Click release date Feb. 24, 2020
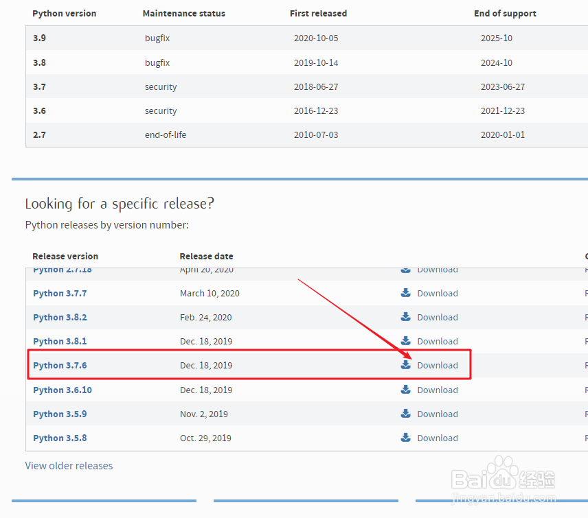The image size is (588, 518). pyautogui.click(x=206, y=317)
